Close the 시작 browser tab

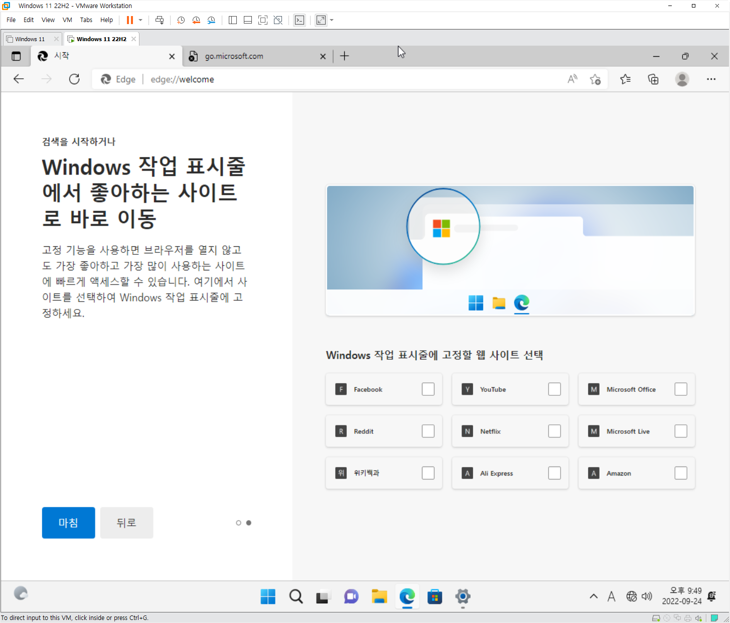(x=172, y=57)
